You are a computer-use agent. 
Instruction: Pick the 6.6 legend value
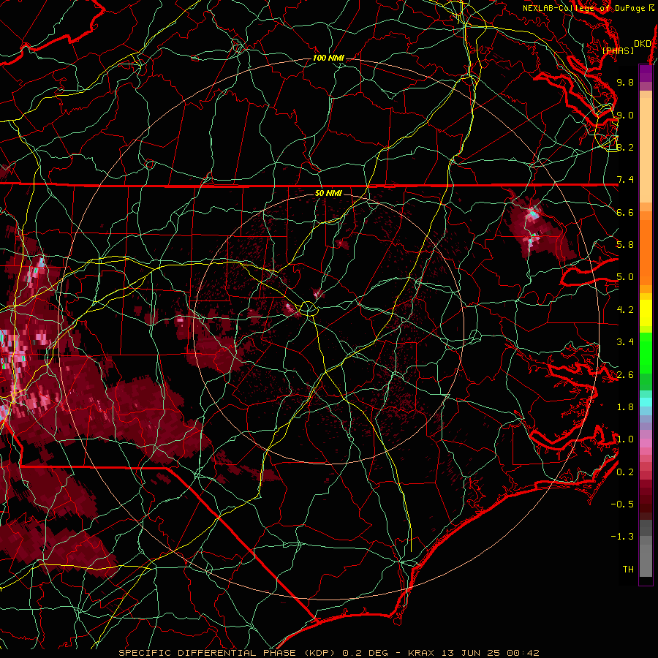[625, 212]
